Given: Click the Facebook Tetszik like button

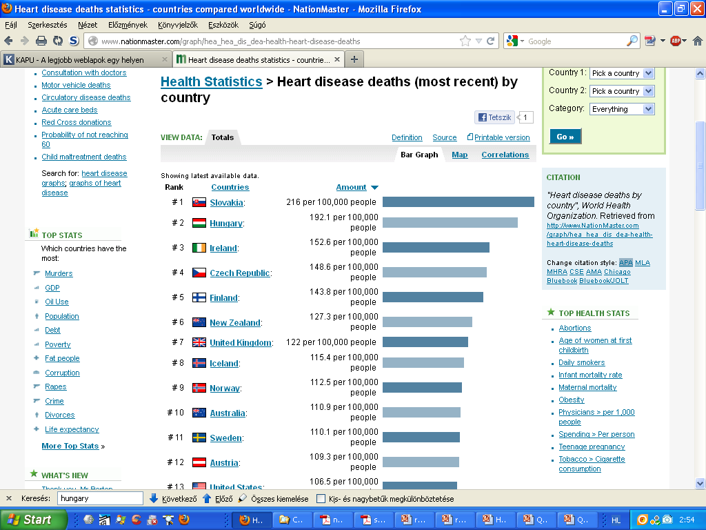Looking at the screenshot, I should click(494, 117).
